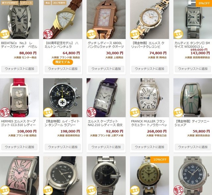Open the Gucci 6800L bangle watch photo
This screenshot has width=212, height=195.
pos(106,20)
